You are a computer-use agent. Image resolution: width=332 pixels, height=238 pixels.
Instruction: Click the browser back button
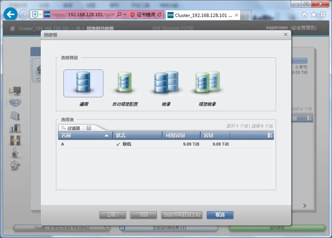[11, 14]
